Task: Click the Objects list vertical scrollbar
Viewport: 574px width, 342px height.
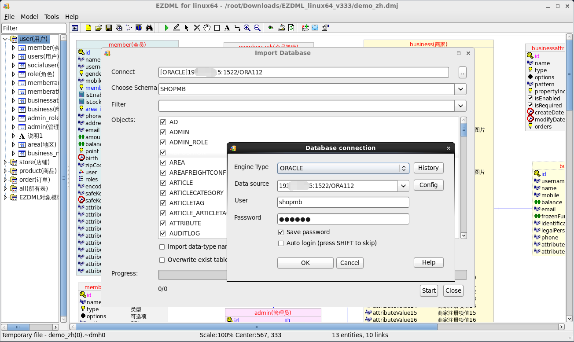Action: (464, 178)
